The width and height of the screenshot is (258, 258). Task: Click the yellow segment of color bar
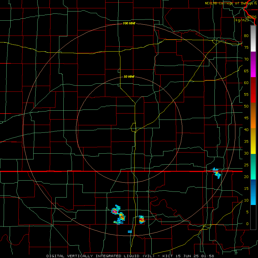point(253,141)
